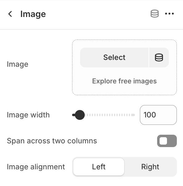Go back using the left chevron arrow
This screenshot has height=186, width=183.
click(x=10, y=14)
